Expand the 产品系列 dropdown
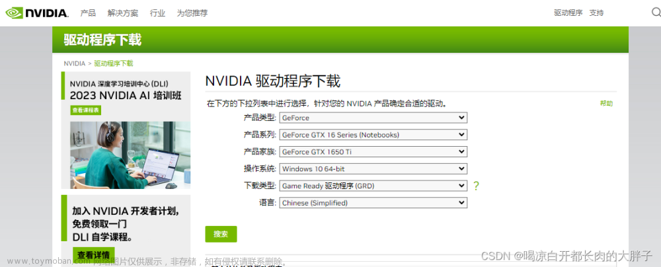 (x=373, y=135)
